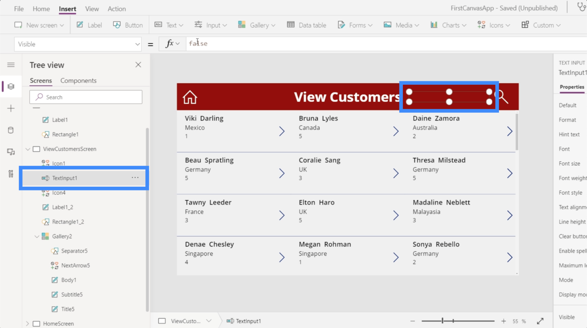Screen dimensions: 587x328
Task: Open the Icons dropdown
Action: click(494, 25)
